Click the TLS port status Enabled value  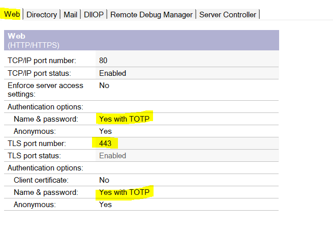click(x=112, y=156)
